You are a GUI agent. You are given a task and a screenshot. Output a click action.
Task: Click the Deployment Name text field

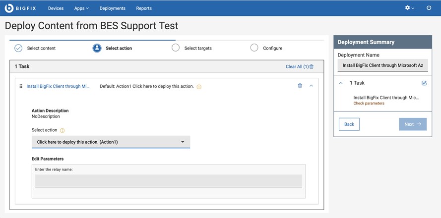pyautogui.click(x=382, y=65)
